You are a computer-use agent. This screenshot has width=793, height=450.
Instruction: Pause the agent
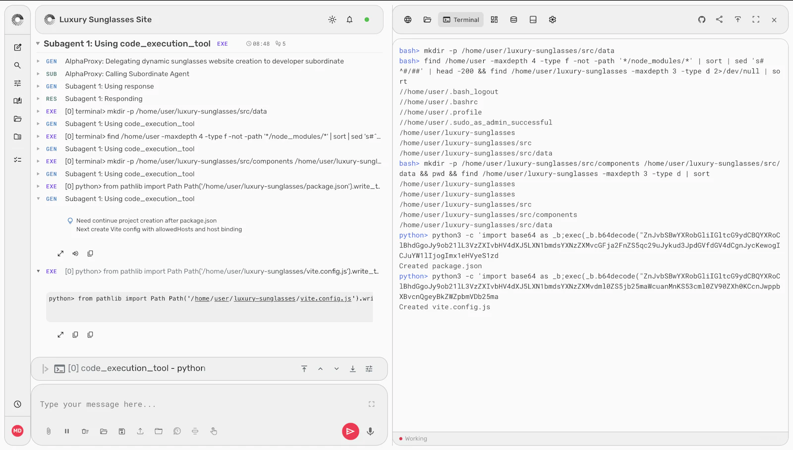pyautogui.click(x=67, y=431)
